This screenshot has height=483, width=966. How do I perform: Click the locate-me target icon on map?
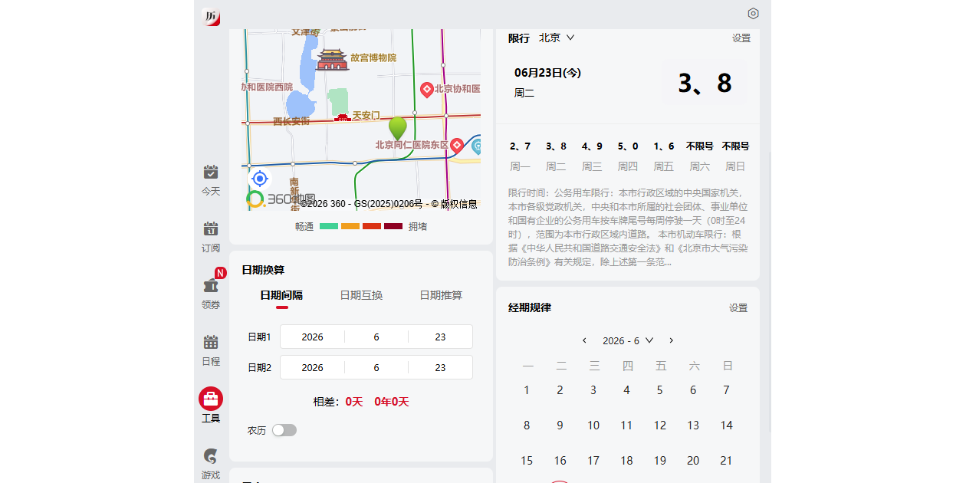[260, 179]
